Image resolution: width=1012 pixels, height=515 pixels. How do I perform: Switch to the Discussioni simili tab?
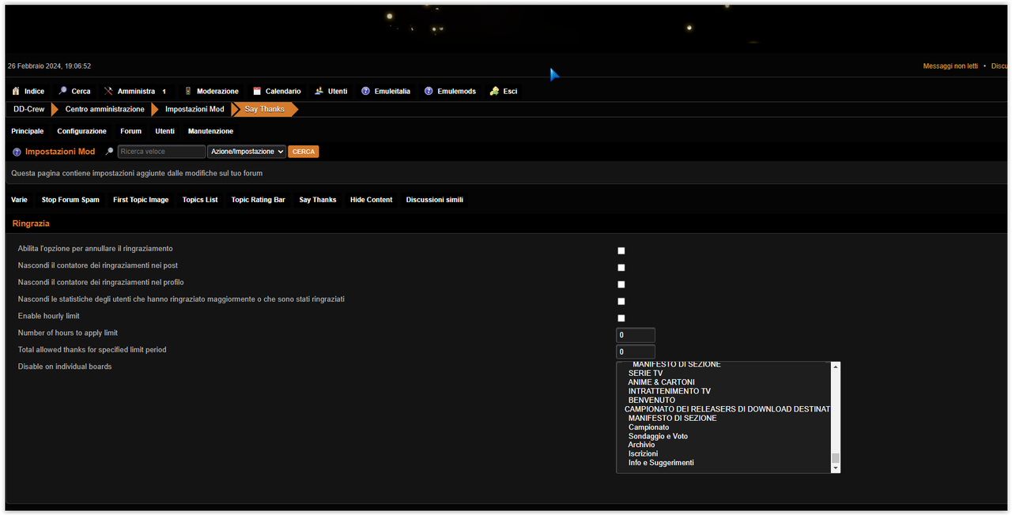[x=435, y=200]
